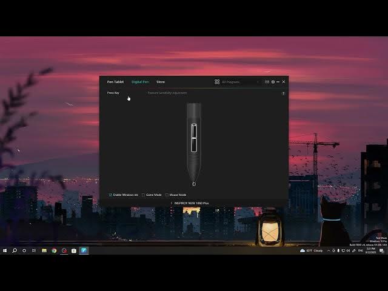Toggle Enable Windows Ink checkbox
Viewport: 388px width, 291px height.
(110, 195)
